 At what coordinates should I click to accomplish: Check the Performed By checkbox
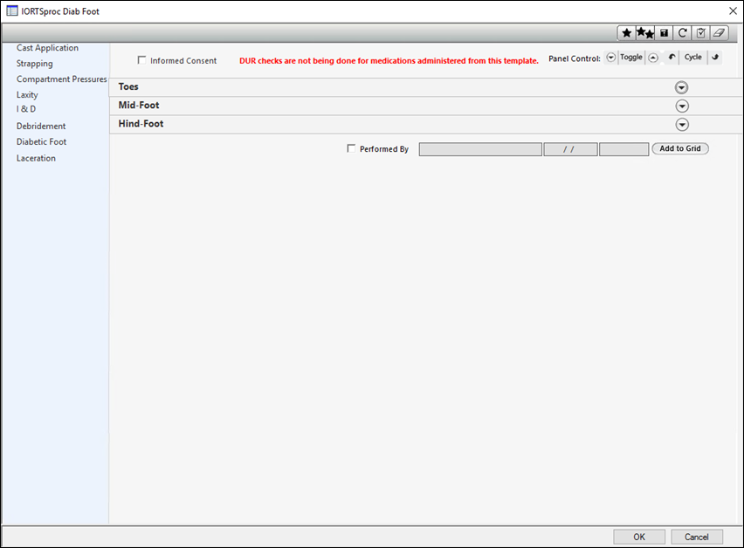click(351, 148)
